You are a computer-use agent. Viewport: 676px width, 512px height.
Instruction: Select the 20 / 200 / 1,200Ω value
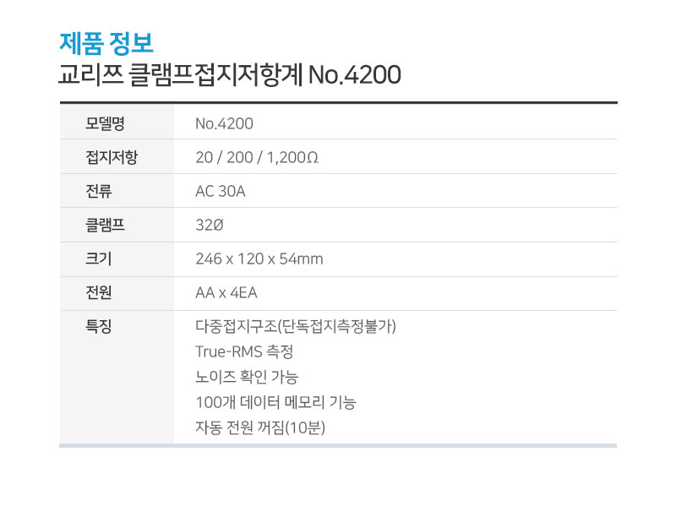tap(257, 157)
